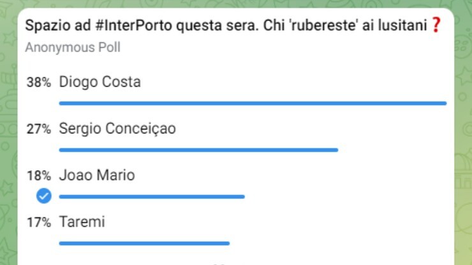Click the 38% vote percentage
The height and width of the screenshot is (265, 472).
[x=38, y=83]
